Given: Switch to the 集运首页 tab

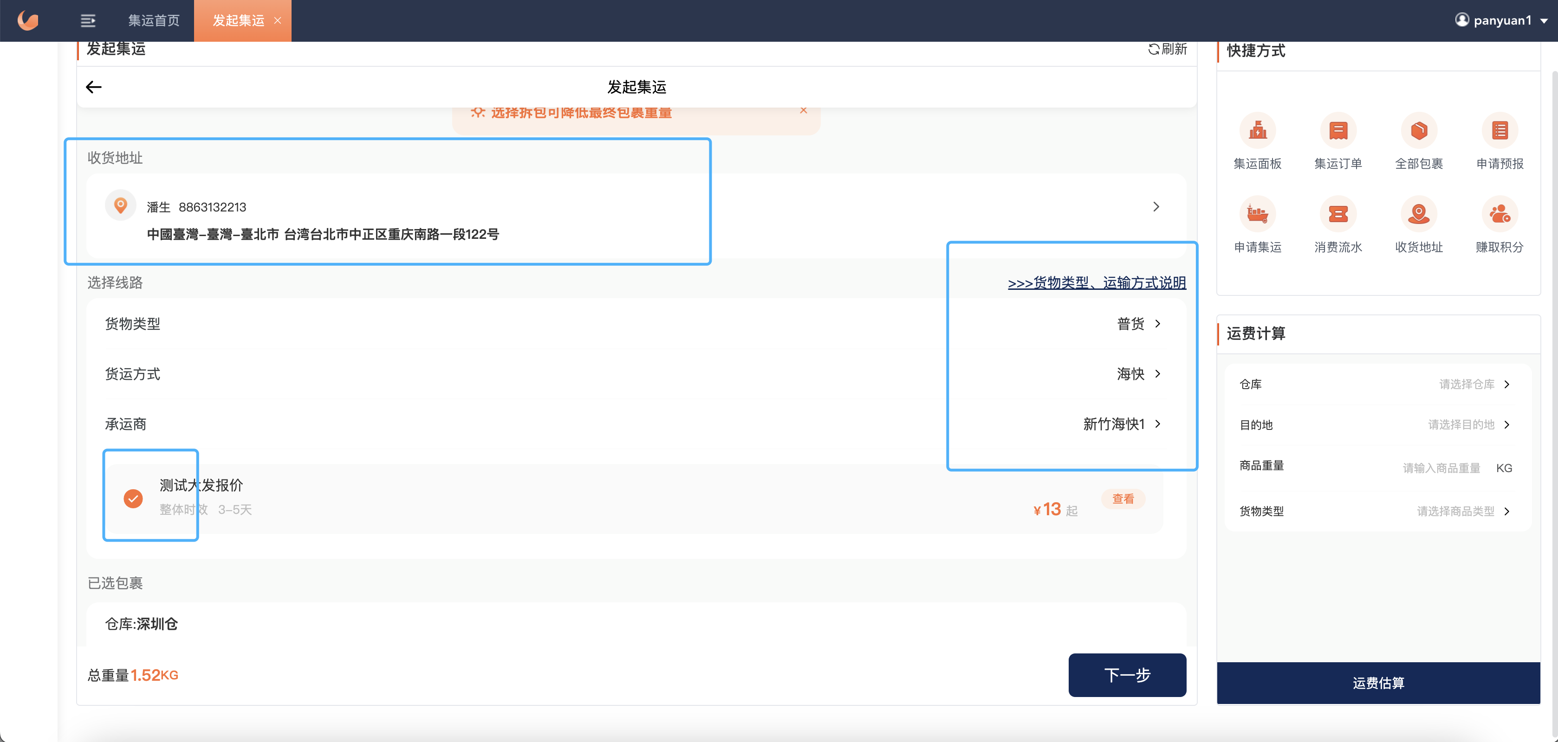Looking at the screenshot, I should point(154,20).
